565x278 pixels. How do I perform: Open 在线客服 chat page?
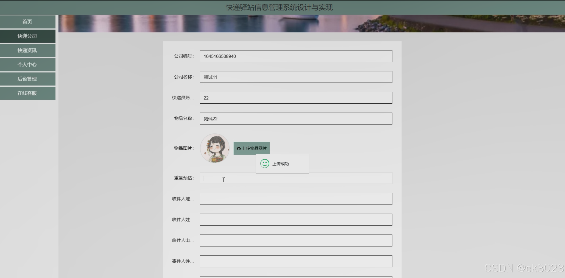coord(27,93)
